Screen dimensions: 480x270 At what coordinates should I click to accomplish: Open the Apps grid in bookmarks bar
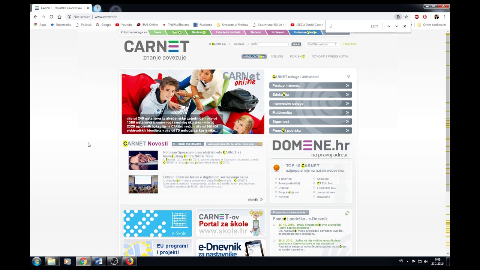40,25
